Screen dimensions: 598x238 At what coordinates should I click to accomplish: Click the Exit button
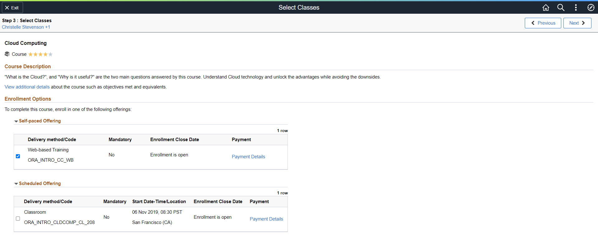click(x=12, y=7)
